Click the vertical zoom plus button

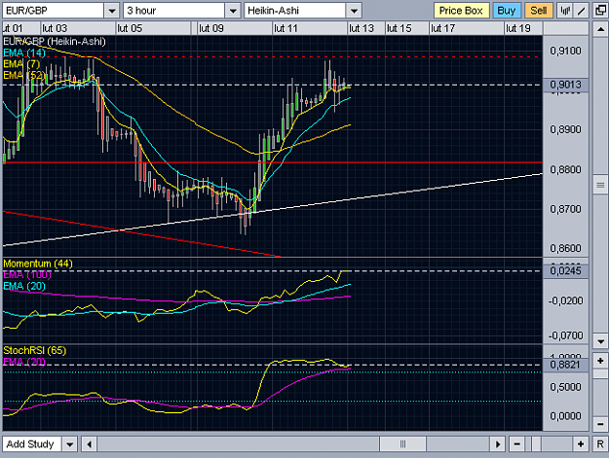[600, 361]
